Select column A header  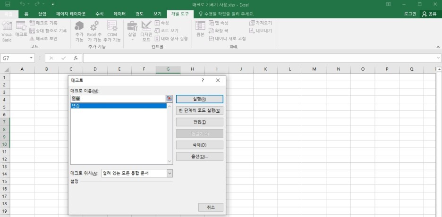22,69
